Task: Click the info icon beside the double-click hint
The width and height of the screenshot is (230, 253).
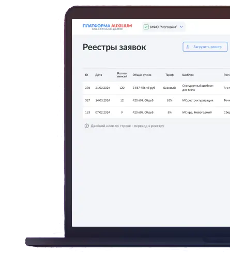Action: click(87, 126)
